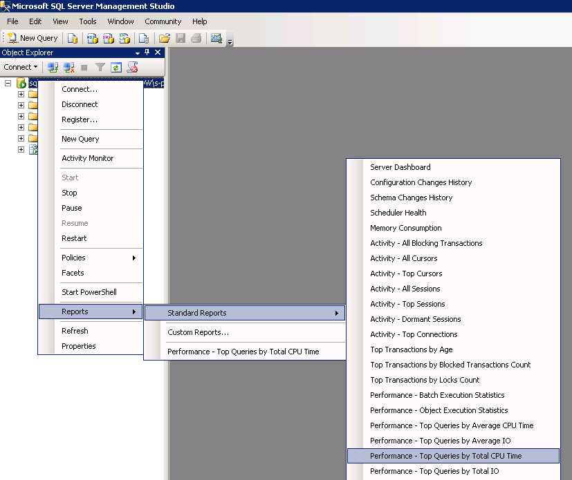Click the New Query toolbar button
572x480 pixels.
(x=33, y=38)
